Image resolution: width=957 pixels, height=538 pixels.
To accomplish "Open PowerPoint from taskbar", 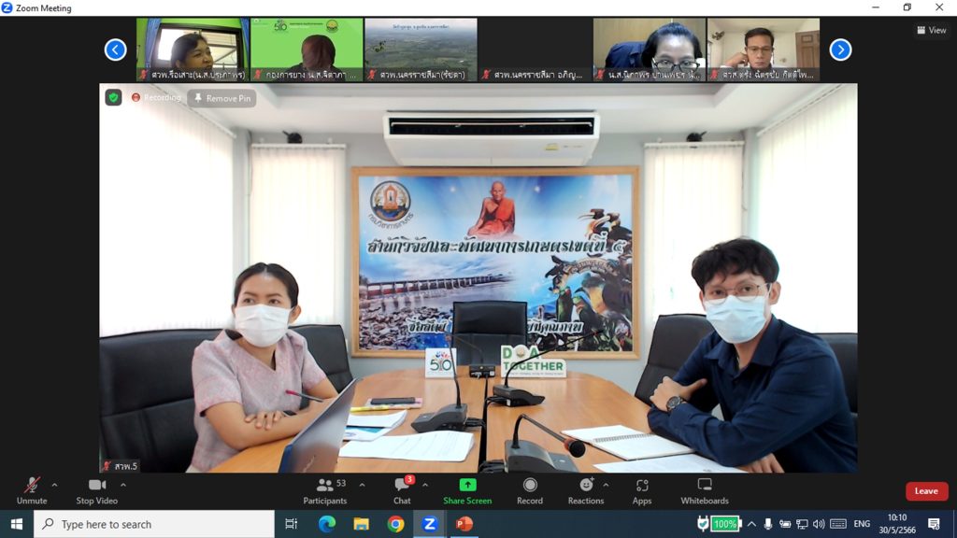I will click(464, 524).
